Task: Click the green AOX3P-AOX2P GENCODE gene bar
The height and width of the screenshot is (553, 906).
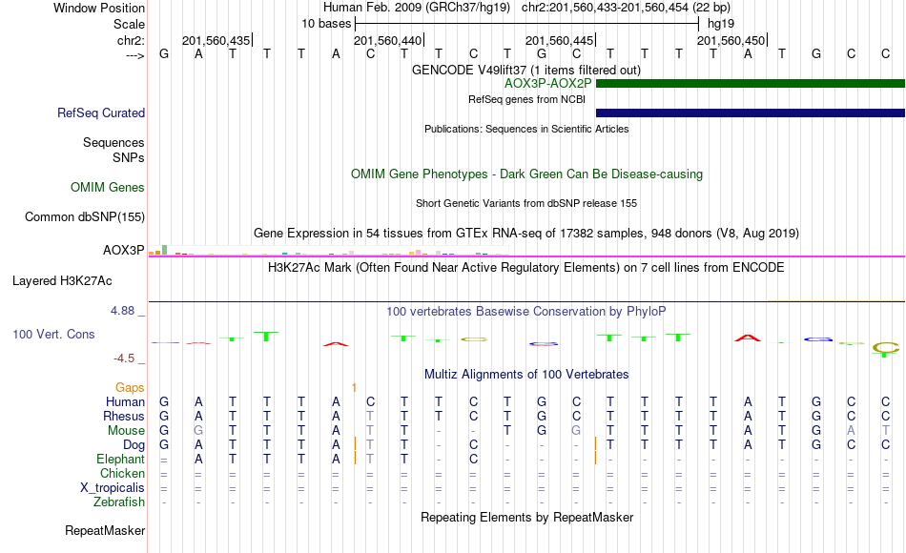Action: tap(750, 84)
